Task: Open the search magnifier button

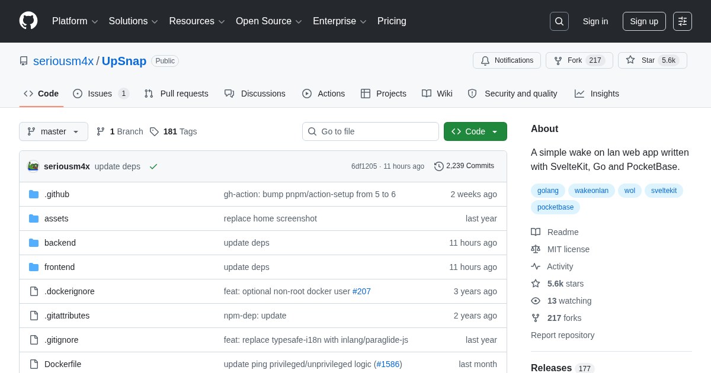Action: pos(559,21)
